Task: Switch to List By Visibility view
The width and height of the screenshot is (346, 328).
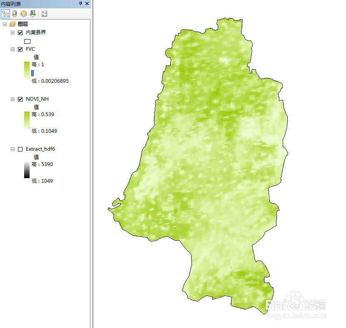Action: 24,14
